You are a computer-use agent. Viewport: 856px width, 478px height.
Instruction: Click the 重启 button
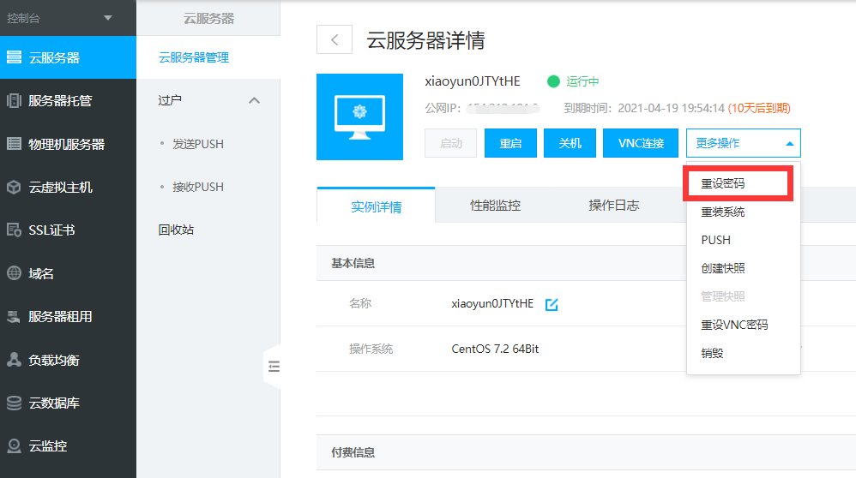click(x=510, y=143)
